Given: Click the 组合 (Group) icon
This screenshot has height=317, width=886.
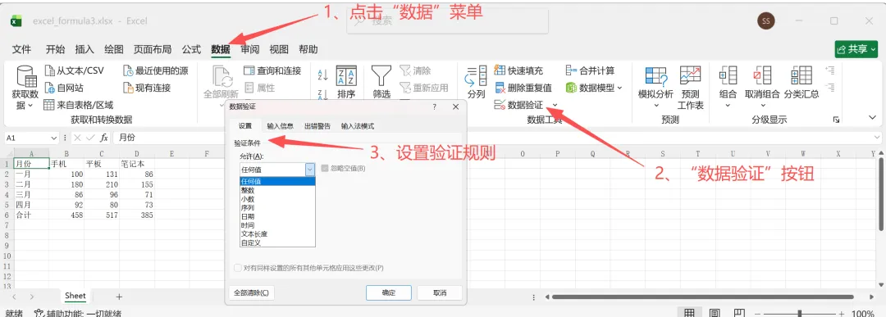Looking at the screenshot, I should pos(728,76).
